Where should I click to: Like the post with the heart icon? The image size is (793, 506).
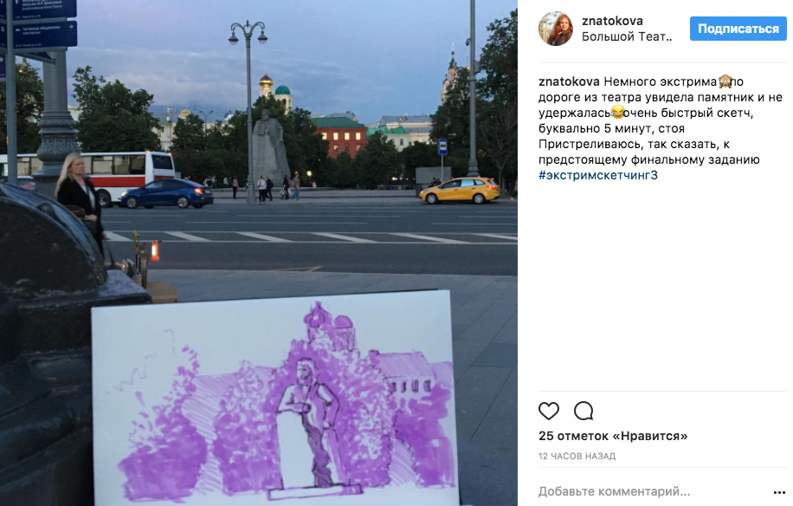(x=549, y=411)
